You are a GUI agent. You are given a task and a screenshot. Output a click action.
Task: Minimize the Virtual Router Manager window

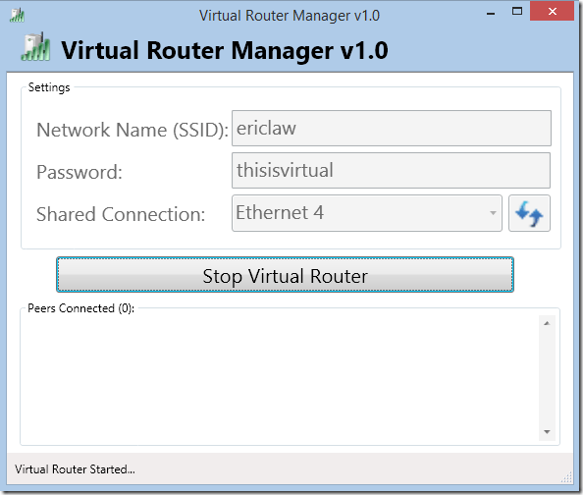[x=491, y=14]
